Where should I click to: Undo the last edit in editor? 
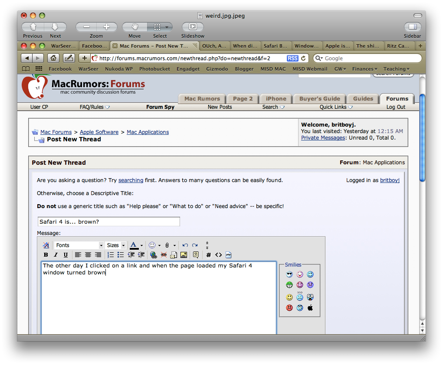coord(185,245)
